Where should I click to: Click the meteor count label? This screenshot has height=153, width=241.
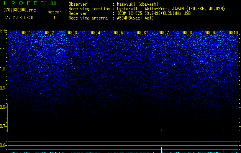click(x=54, y=12)
